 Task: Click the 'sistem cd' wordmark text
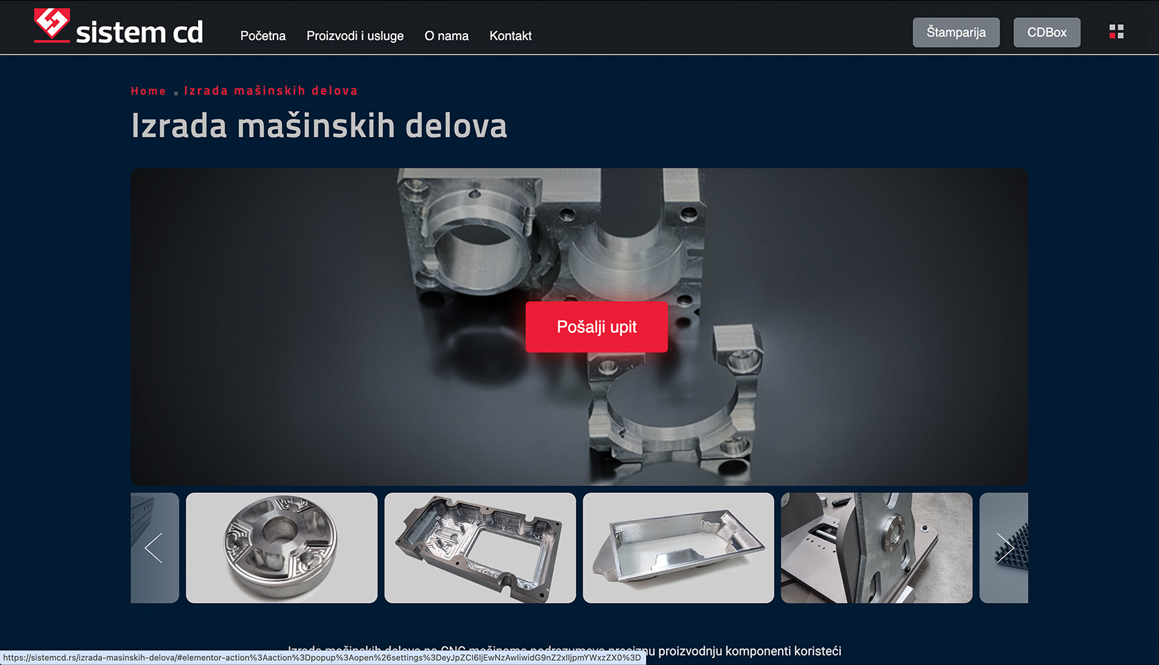pyautogui.click(x=139, y=32)
